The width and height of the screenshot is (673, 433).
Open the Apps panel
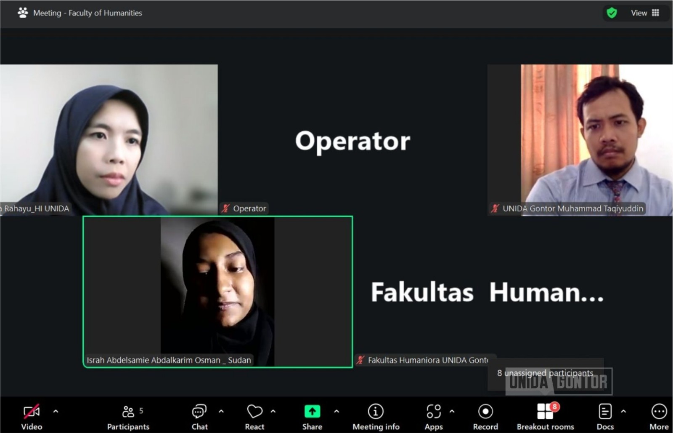tap(434, 416)
